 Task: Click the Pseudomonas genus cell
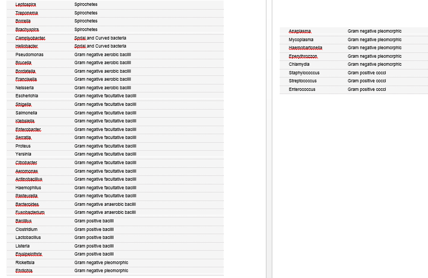click(29, 55)
